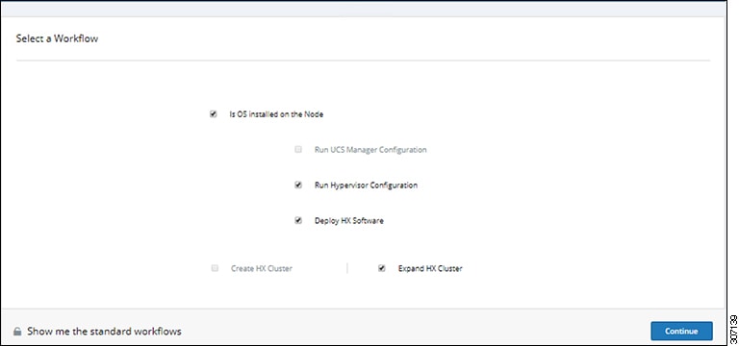The width and height of the screenshot is (739, 346).
Task: Select the Expand HX Cluster label text
Action: point(430,269)
